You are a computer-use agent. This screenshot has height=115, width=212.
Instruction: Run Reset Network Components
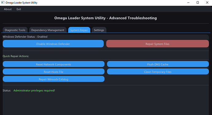[x=53, y=64]
